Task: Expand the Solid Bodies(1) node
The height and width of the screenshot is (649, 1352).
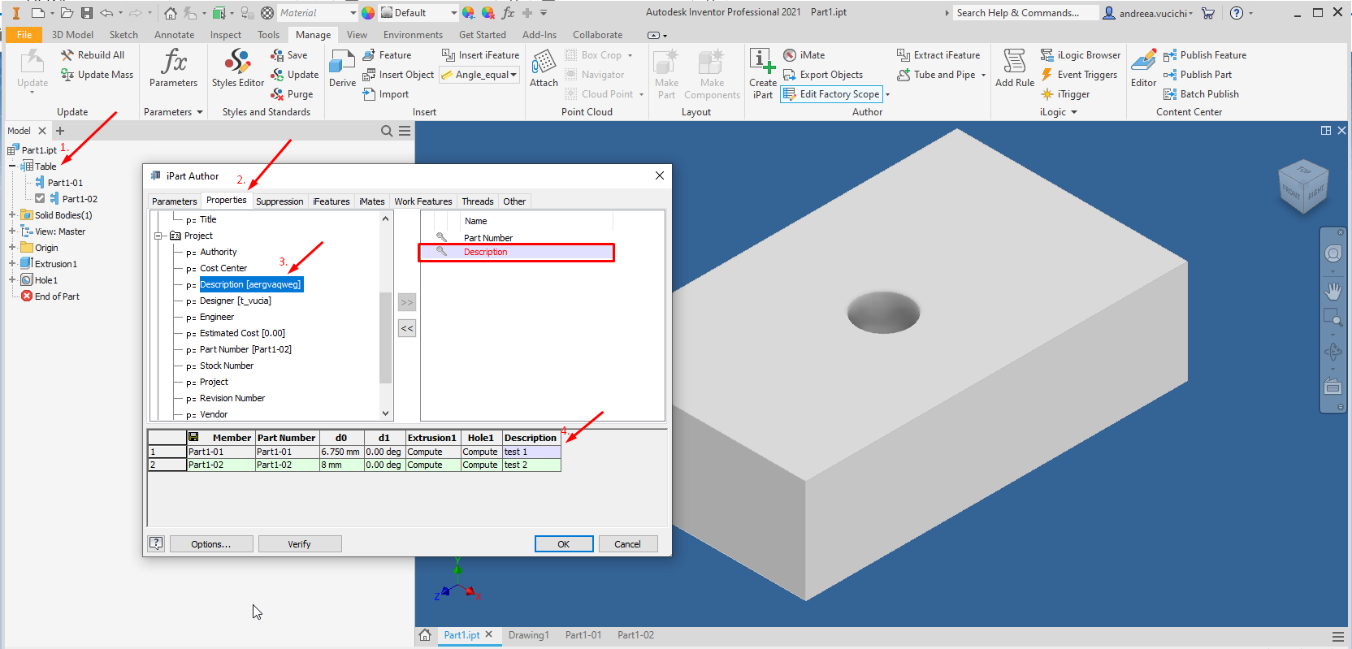Action: tap(12, 215)
